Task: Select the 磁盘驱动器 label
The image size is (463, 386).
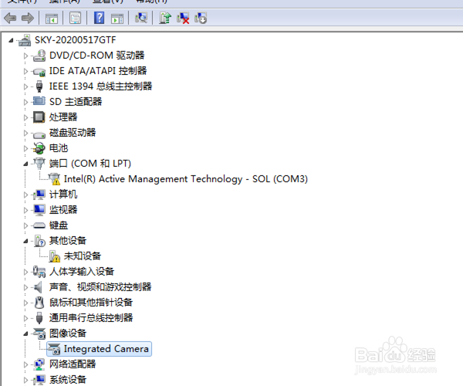Action: (x=73, y=133)
